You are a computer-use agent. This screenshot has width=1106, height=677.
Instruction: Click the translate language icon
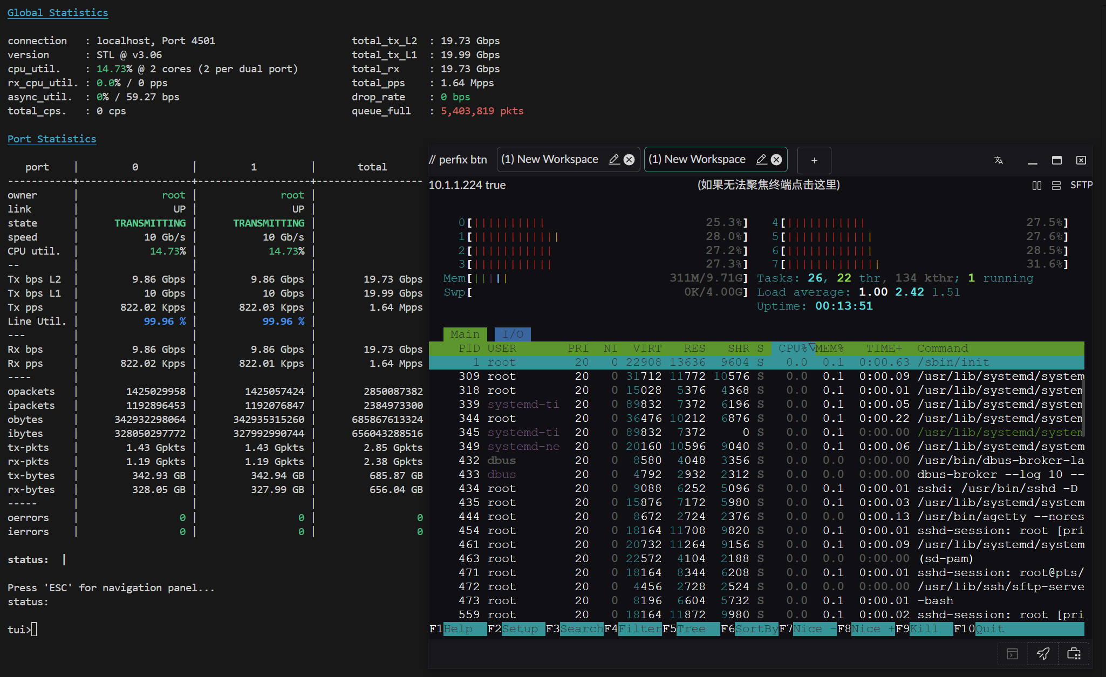point(998,160)
